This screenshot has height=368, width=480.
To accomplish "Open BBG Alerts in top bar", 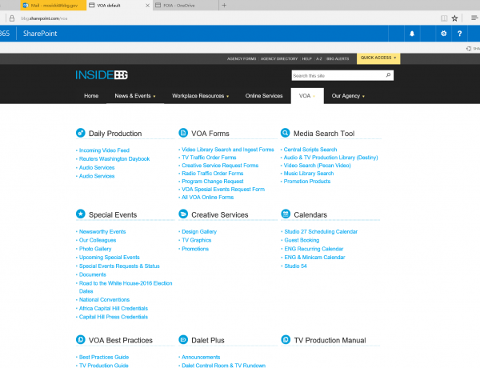I will (338, 58).
